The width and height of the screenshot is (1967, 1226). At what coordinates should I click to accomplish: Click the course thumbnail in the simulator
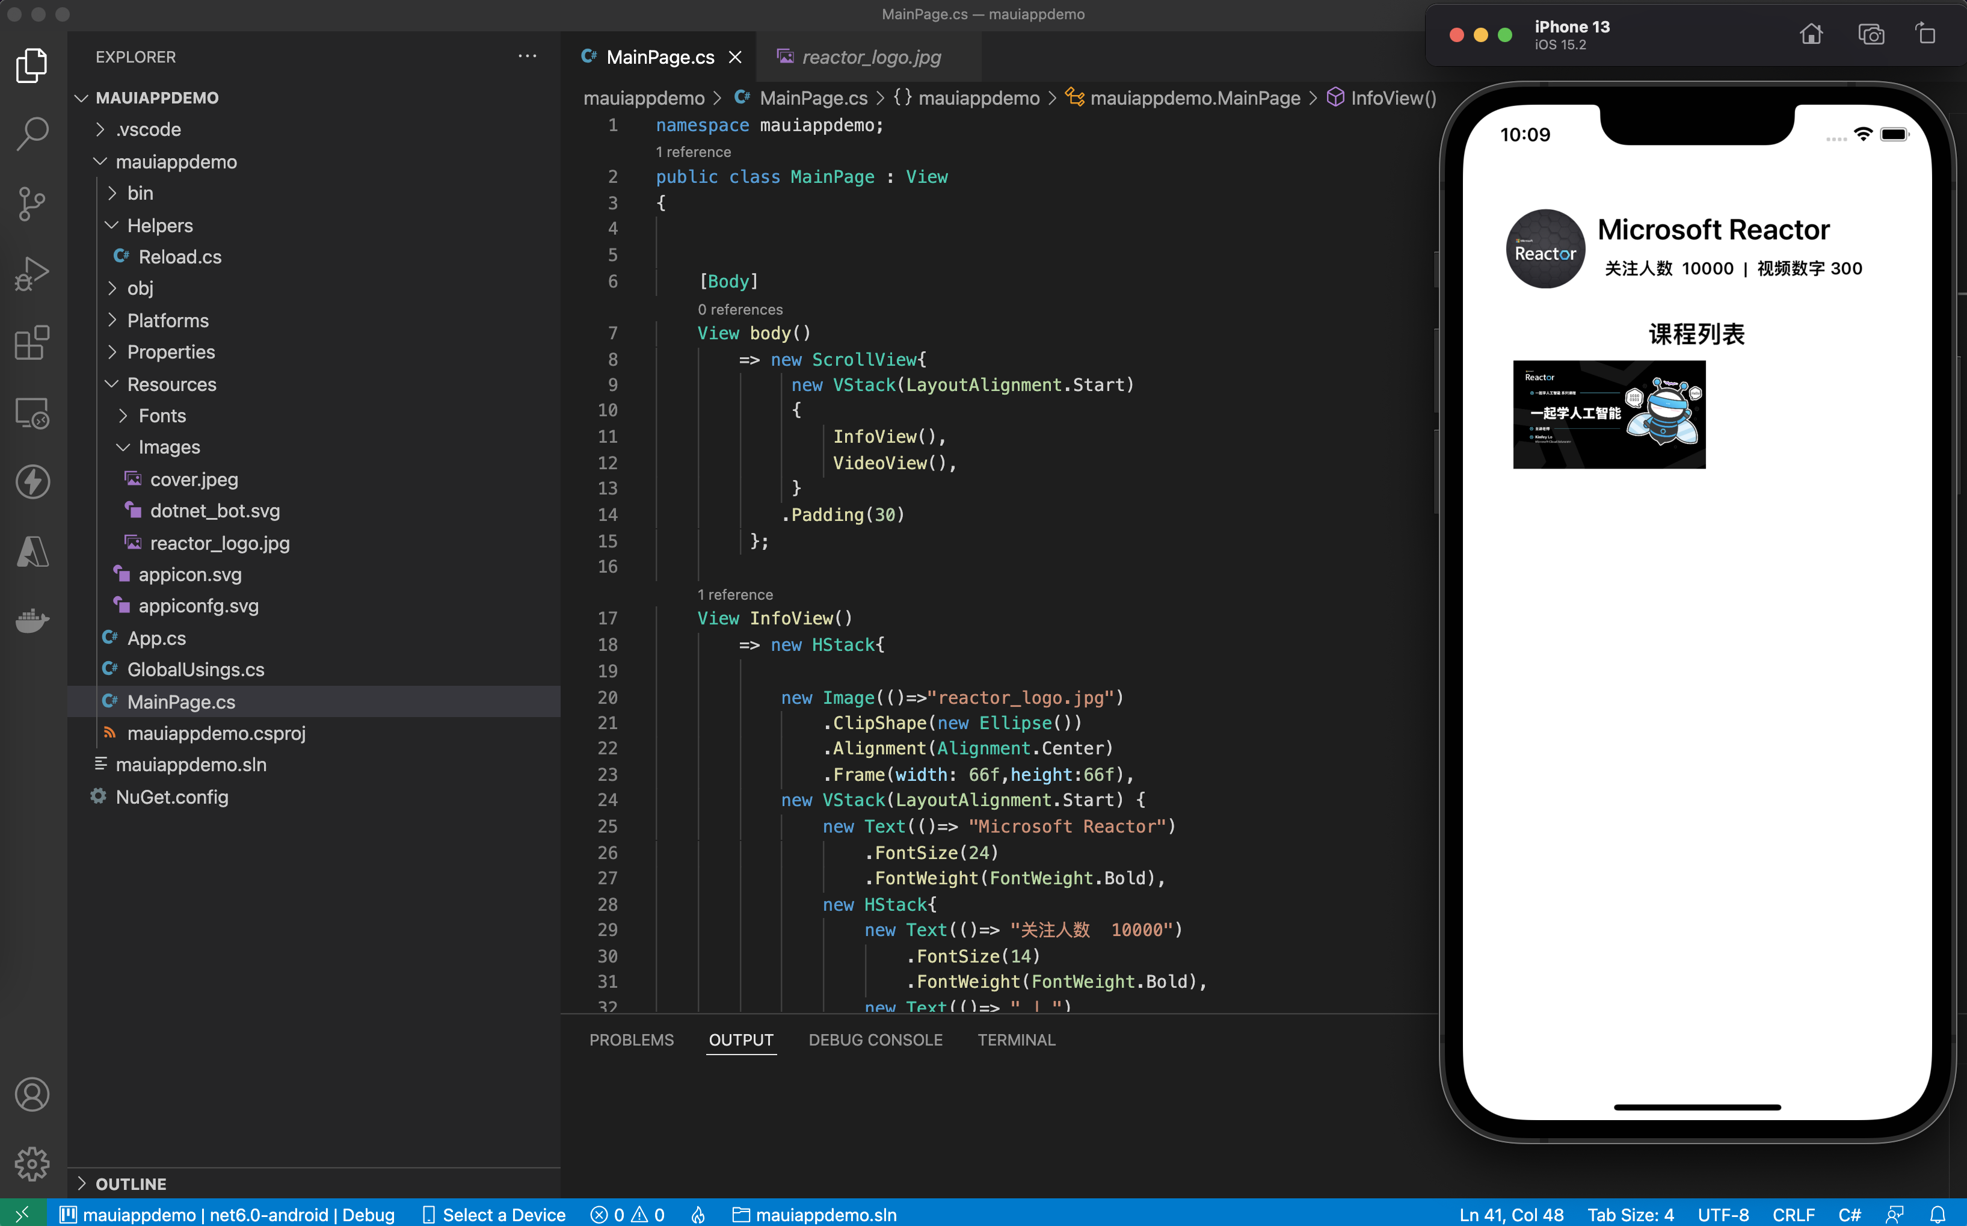click(1608, 414)
